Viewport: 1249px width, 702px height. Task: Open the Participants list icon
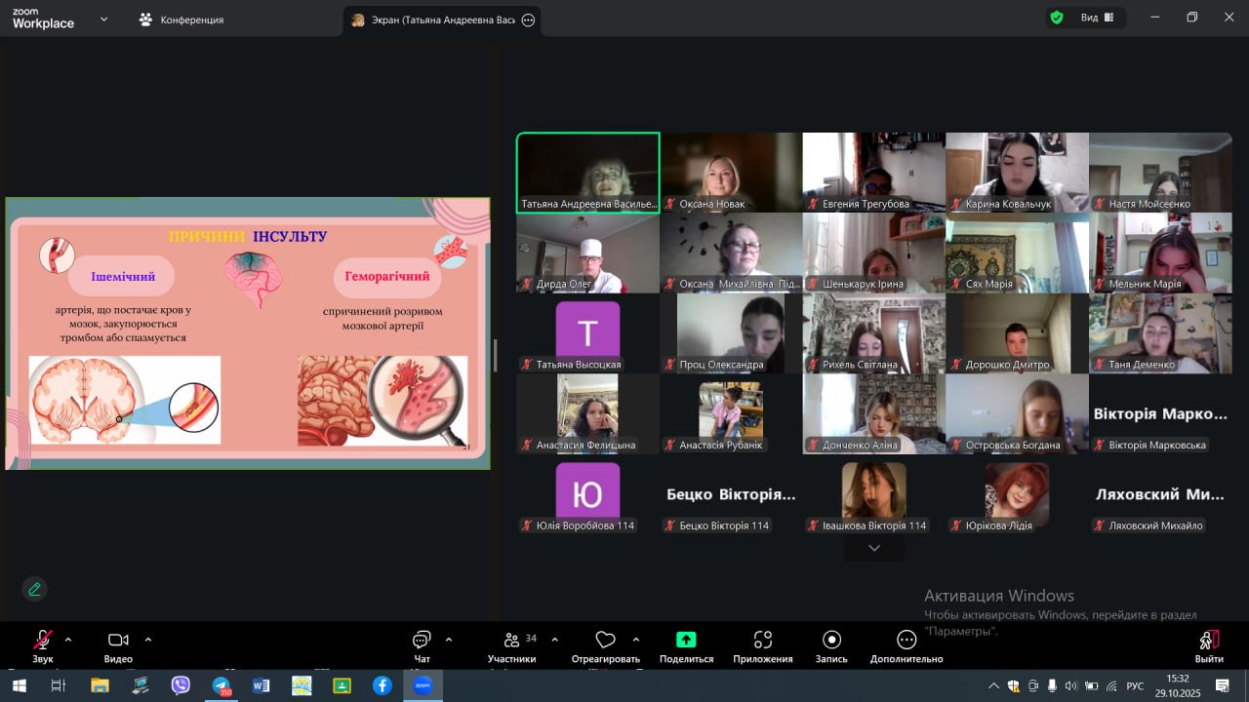click(x=511, y=641)
